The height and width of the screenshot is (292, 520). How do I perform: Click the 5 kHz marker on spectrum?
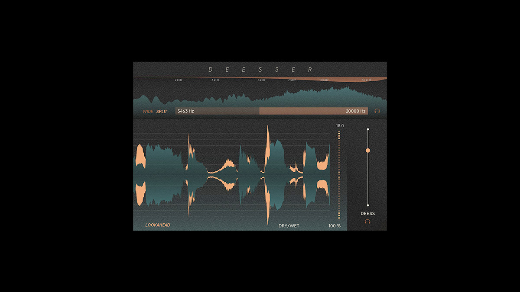261,80
